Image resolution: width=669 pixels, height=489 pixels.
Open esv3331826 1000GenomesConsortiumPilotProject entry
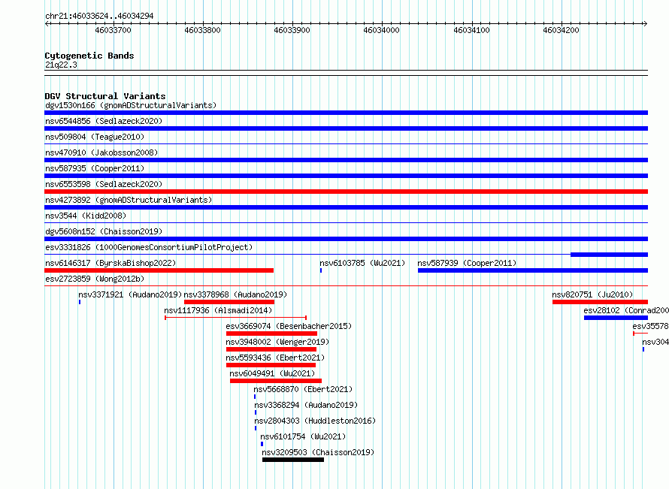pyautogui.click(x=149, y=247)
